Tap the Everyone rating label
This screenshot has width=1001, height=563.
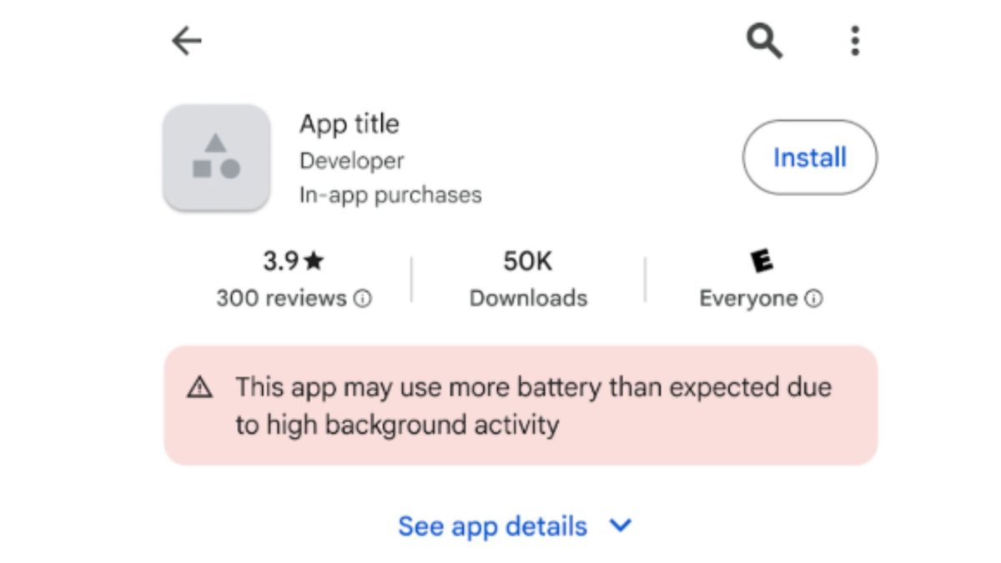pos(748,299)
